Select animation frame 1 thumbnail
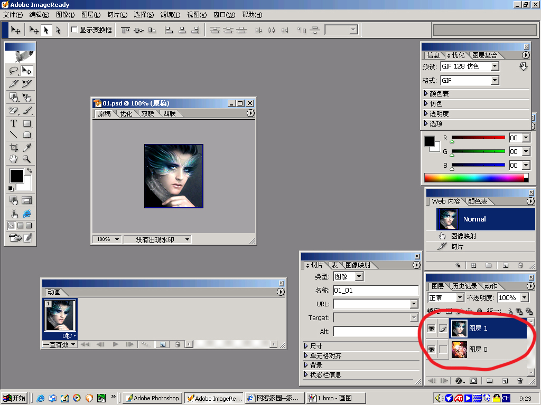Screen dimensions: 541x405 [x=60, y=316]
